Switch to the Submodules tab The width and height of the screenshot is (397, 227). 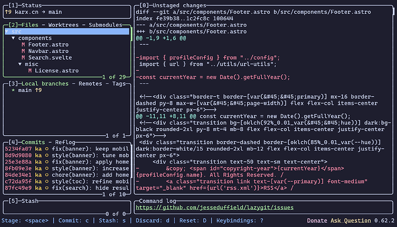105,25
